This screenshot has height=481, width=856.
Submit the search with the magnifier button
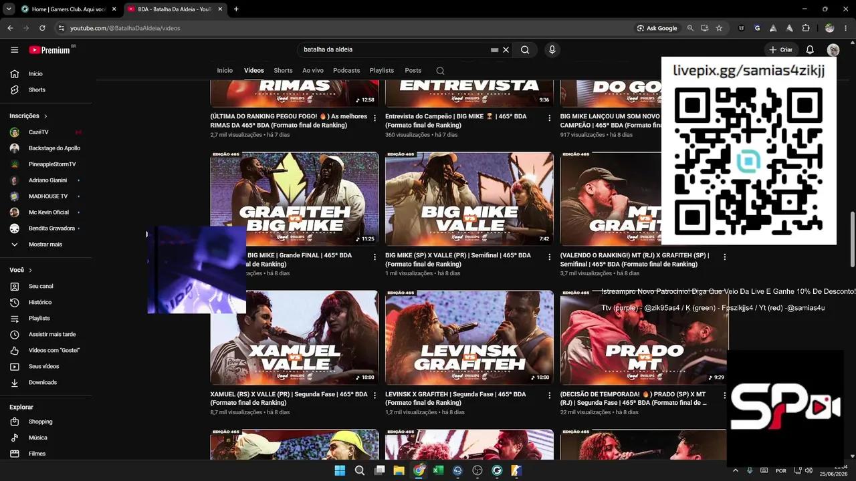tap(525, 49)
